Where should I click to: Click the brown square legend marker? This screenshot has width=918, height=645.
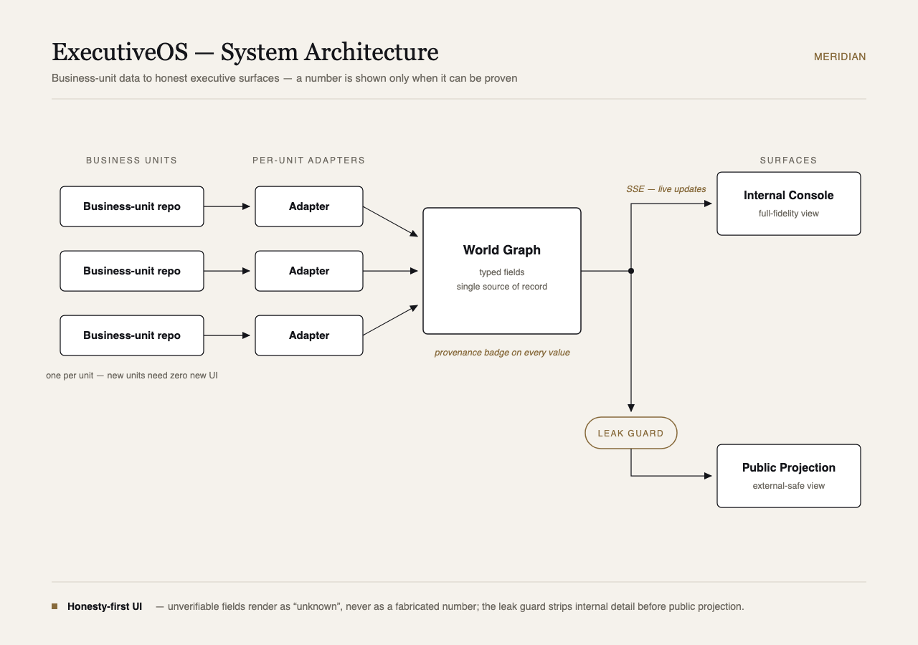tap(55, 606)
